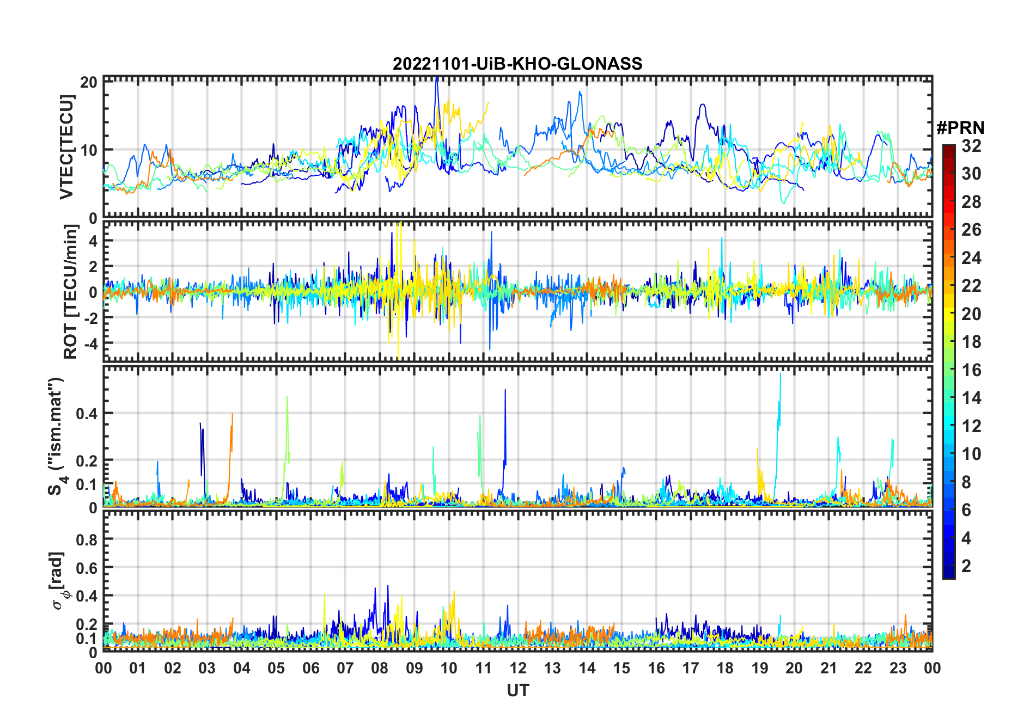The image size is (1036, 724).
Task: Click x-axis tick label 08
Action: pos(380,668)
